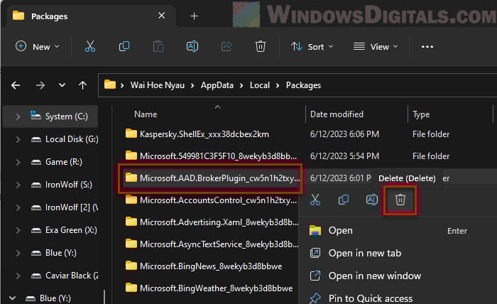Add a new tab with the plus button
Screen dimensions: 497x304
point(194,16)
